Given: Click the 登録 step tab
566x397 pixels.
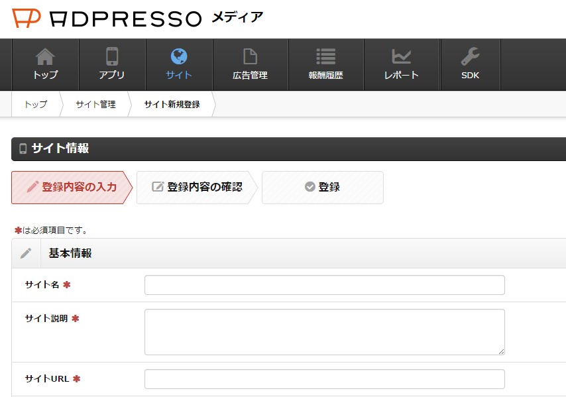Looking at the screenshot, I should pyautogui.click(x=322, y=188).
